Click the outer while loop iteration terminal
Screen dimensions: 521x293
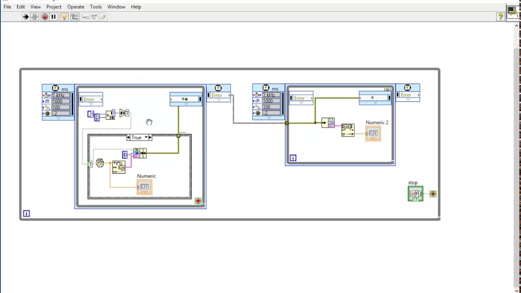pos(26,213)
